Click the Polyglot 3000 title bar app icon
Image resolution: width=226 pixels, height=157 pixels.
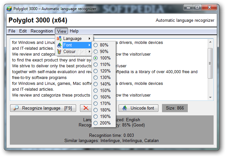pos(9,9)
